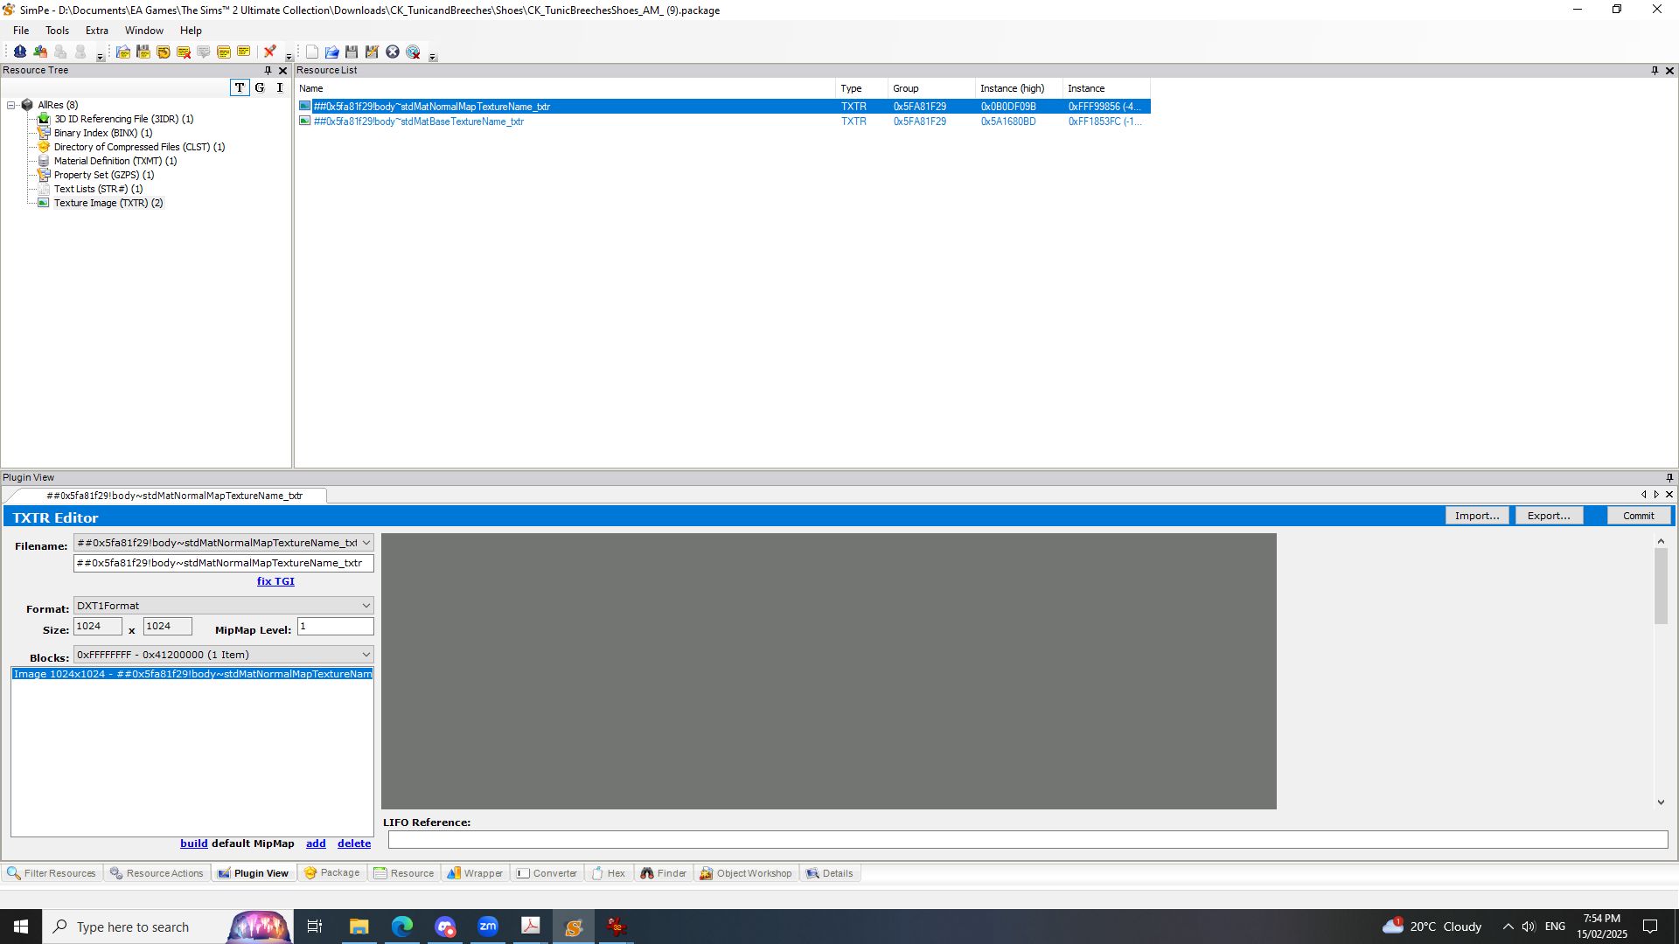Open the Finder panel
The image size is (1679, 944).
tap(664, 872)
